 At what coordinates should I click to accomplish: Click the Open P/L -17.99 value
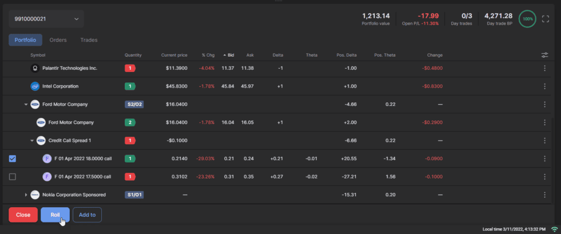point(428,16)
